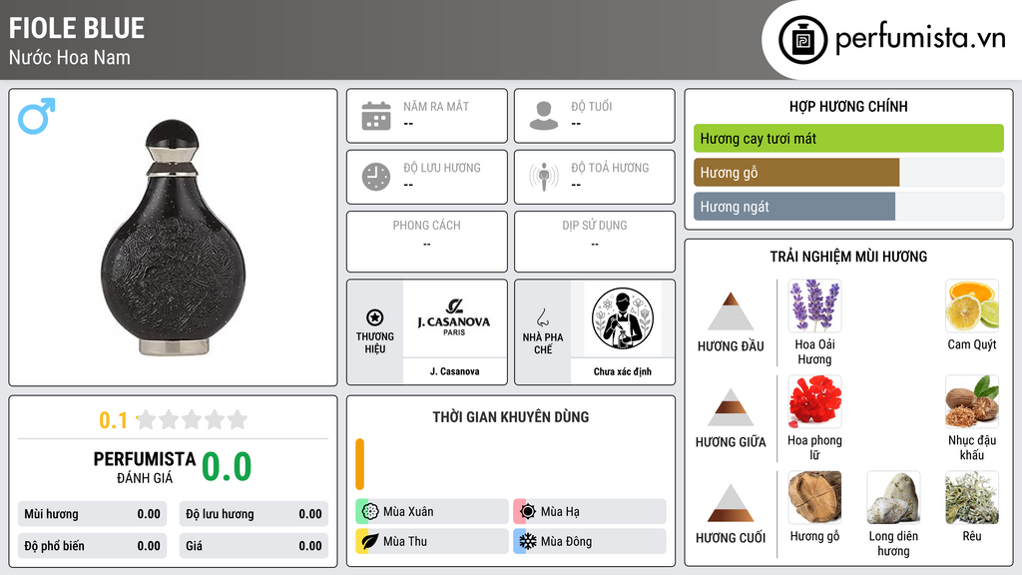Click the perfumer illustration above Chưa xác định
1022x575 pixels.
623,318
